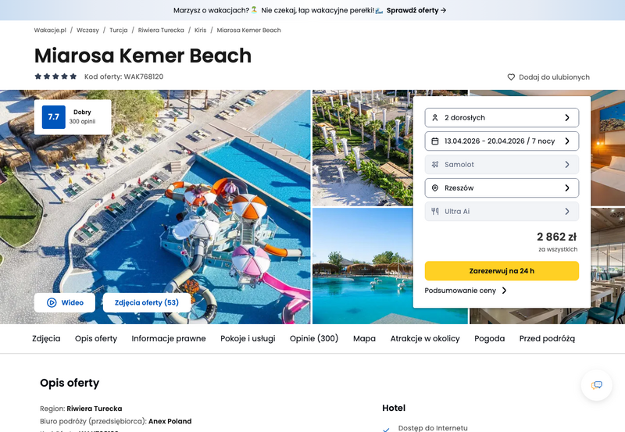The image size is (625, 432).
Task: Click the airplane icon beside Samolot
Action: pos(435,164)
